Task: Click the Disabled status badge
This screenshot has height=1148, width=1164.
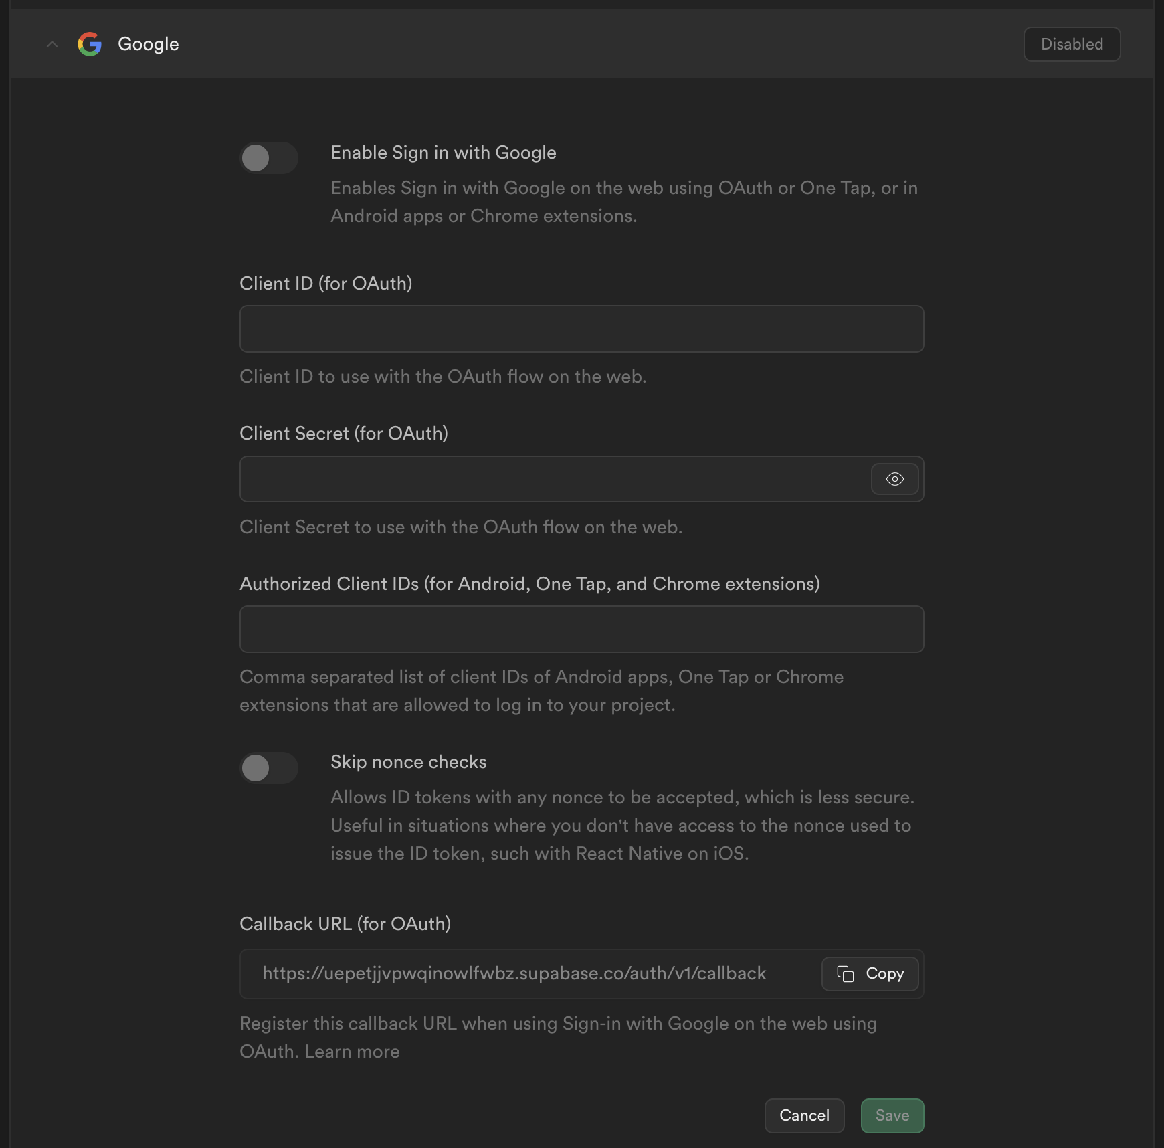Action: [x=1072, y=44]
